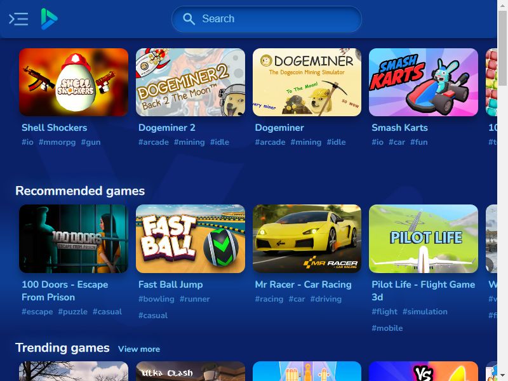Click View more beside Trending games

(139, 349)
